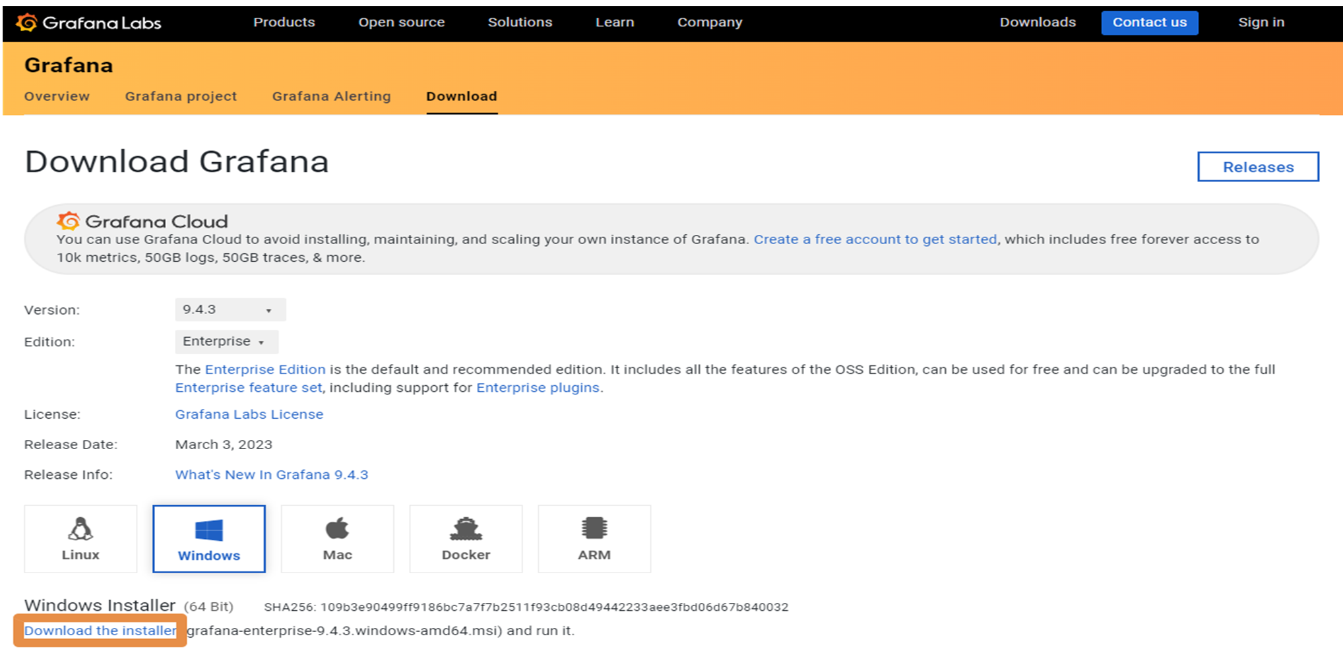Open the Company menu

pyautogui.click(x=710, y=22)
